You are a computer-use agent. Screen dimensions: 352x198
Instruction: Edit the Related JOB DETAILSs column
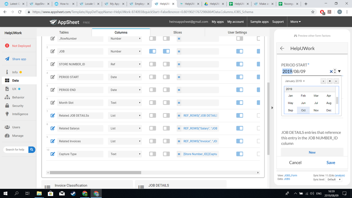click(x=53, y=116)
